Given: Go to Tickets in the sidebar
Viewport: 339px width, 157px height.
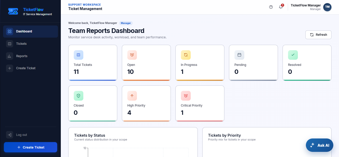Looking at the screenshot, I should pos(31,44).
